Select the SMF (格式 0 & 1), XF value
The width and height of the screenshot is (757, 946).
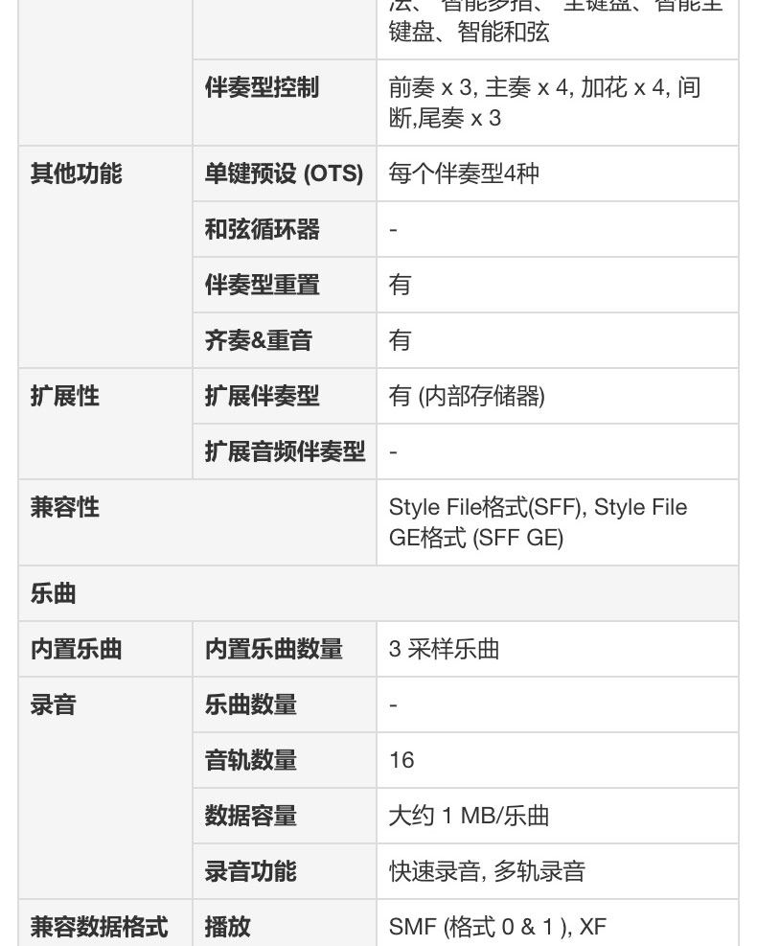497,927
